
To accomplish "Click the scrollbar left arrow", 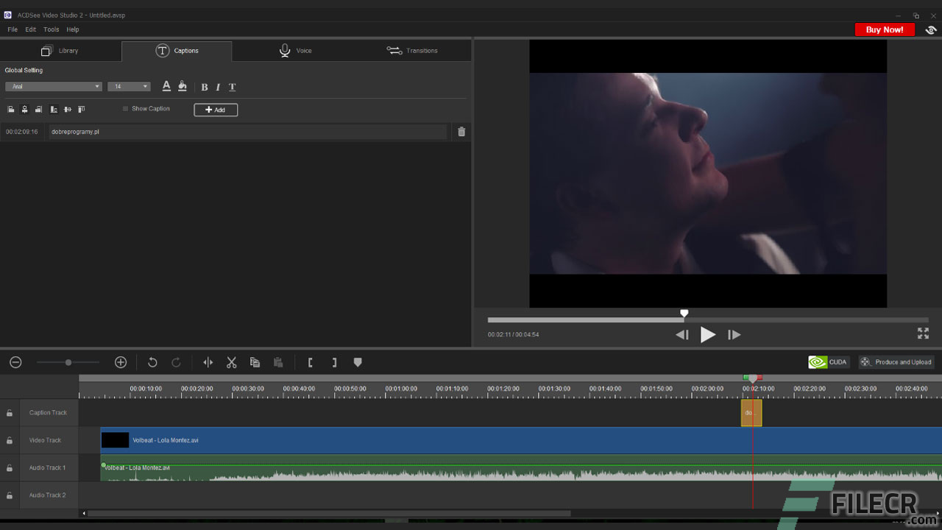I will (x=83, y=513).
